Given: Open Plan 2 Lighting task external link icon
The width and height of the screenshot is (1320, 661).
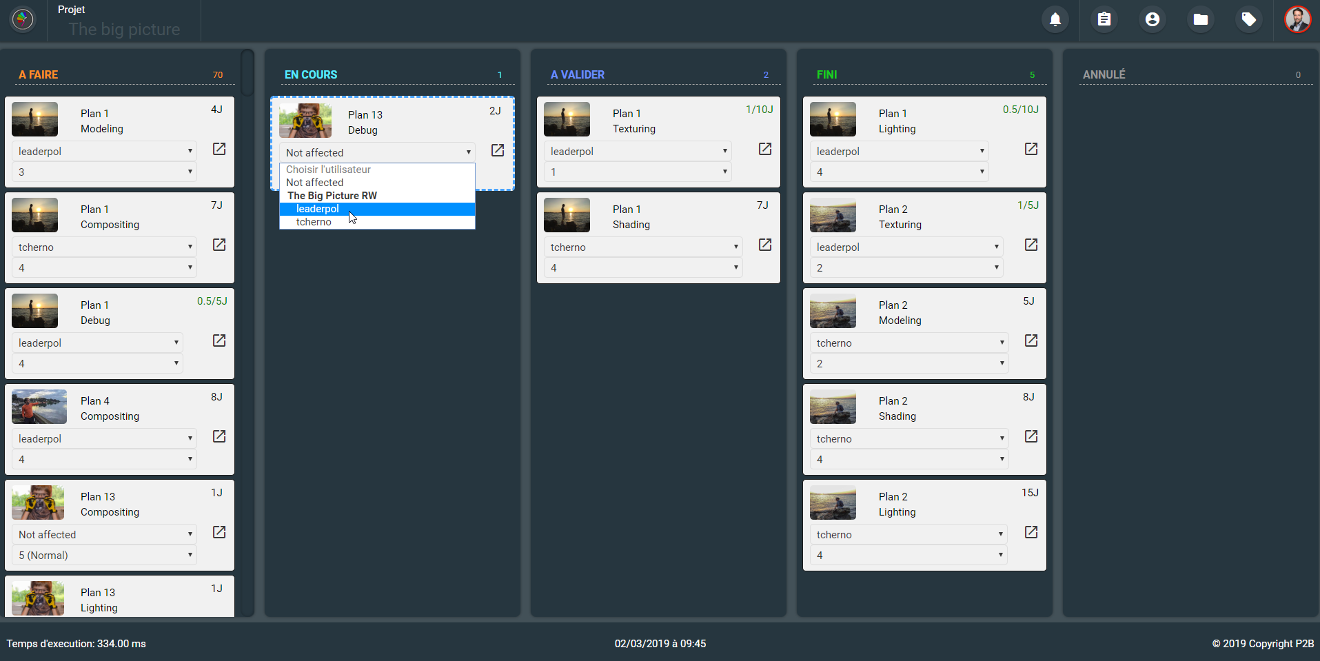Looking at the screenshot, I should [1031, 532].
